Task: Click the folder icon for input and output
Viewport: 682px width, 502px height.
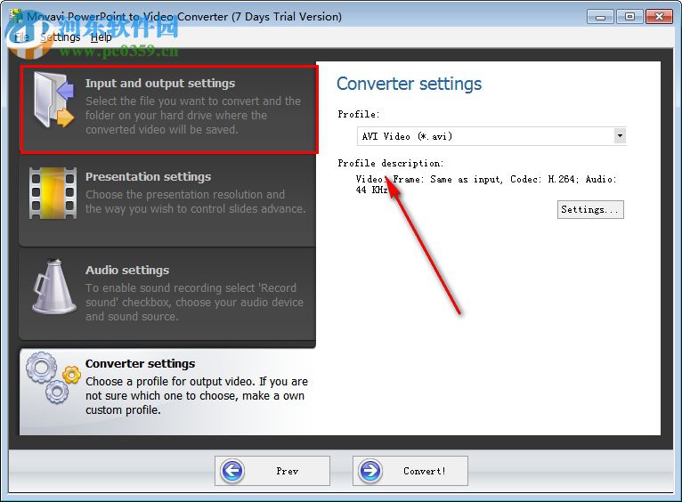Action: (53, 100)
